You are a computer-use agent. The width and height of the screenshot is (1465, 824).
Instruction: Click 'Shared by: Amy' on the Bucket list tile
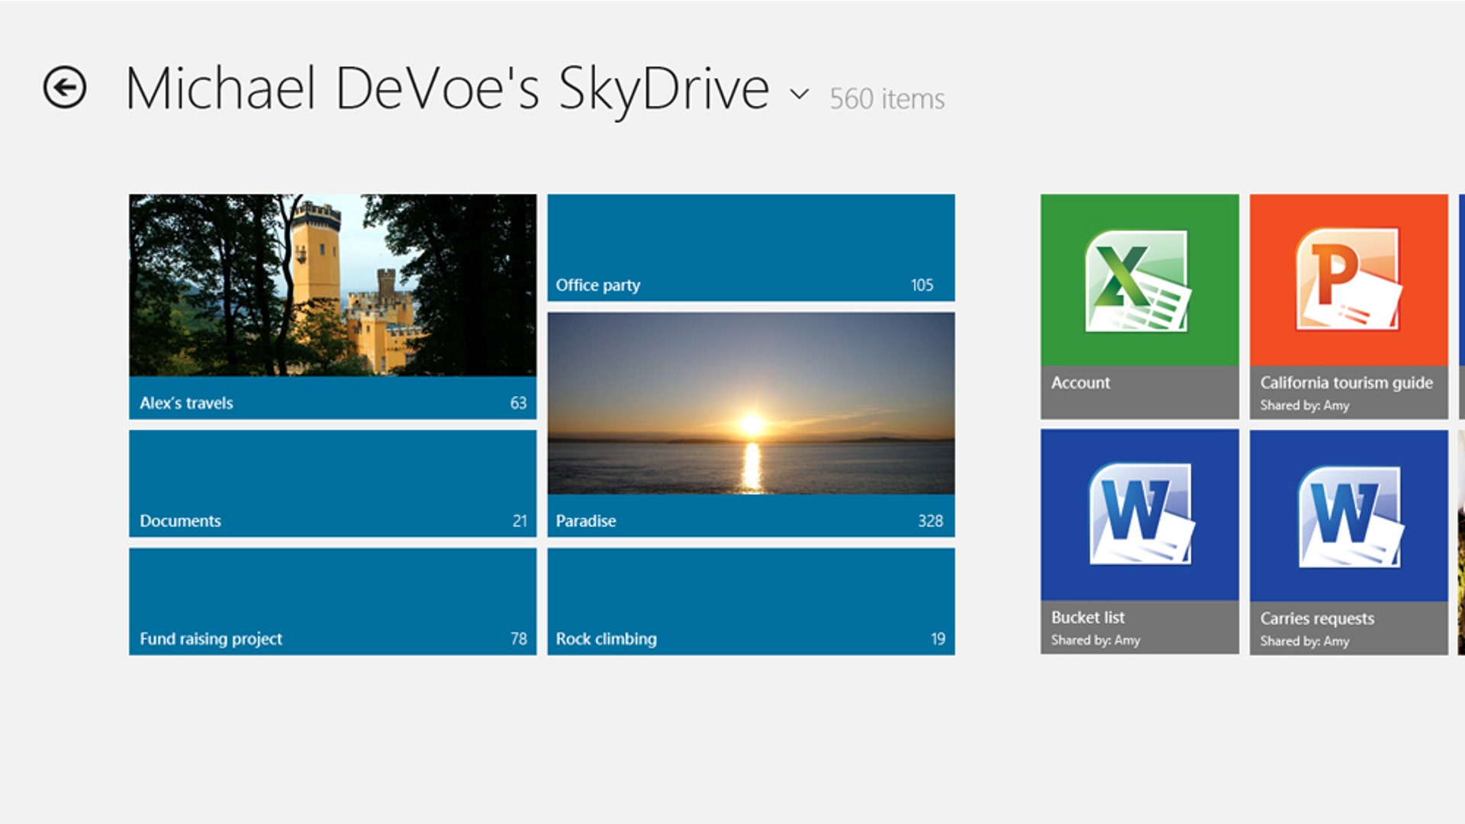[x=1094, y=642]
